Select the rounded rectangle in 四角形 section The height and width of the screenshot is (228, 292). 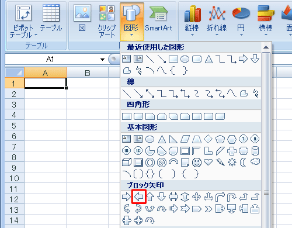tap(138, 116)
